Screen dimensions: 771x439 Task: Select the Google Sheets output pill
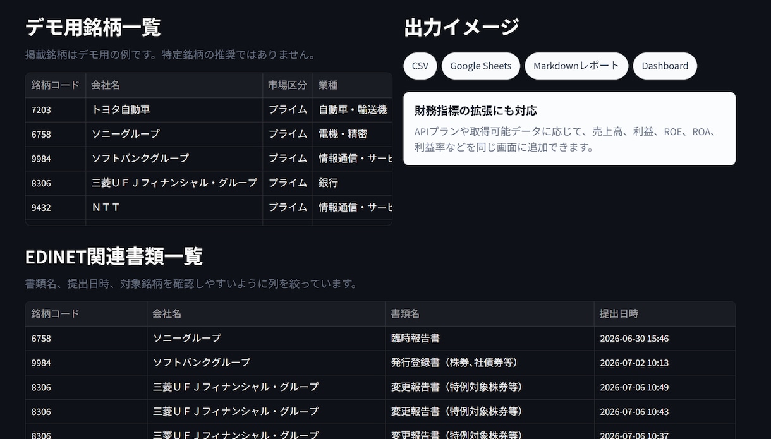click(481, 66)
